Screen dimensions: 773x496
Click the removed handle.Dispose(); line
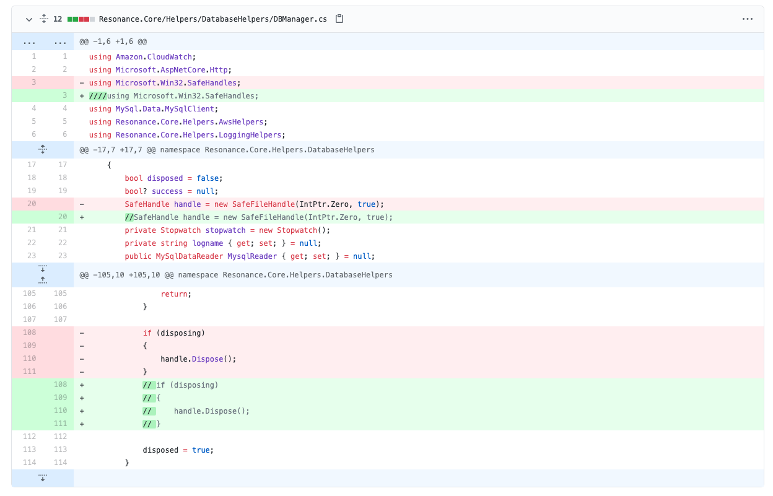pyautogui.click(x=198, y=359)
